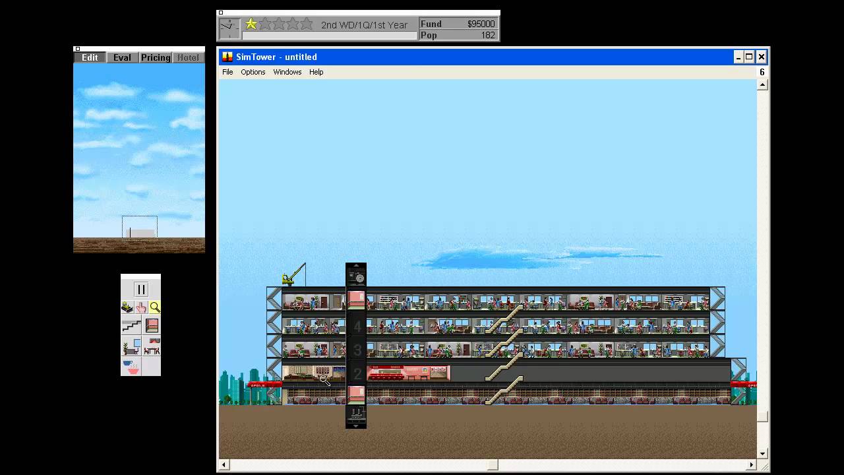The image size is (844, 475).
Task: Click the elevator motor base below the lobby
Action: point(356,416)
